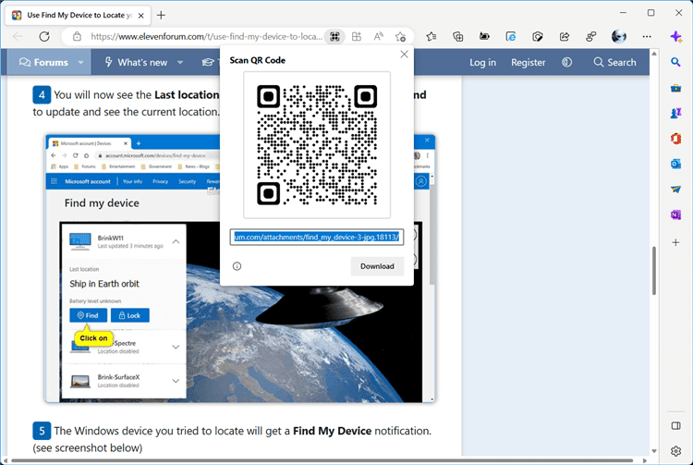Toggle the sidebar visibility icon at bottom
Screen dimensions: 693x465
tap(675, 425)
